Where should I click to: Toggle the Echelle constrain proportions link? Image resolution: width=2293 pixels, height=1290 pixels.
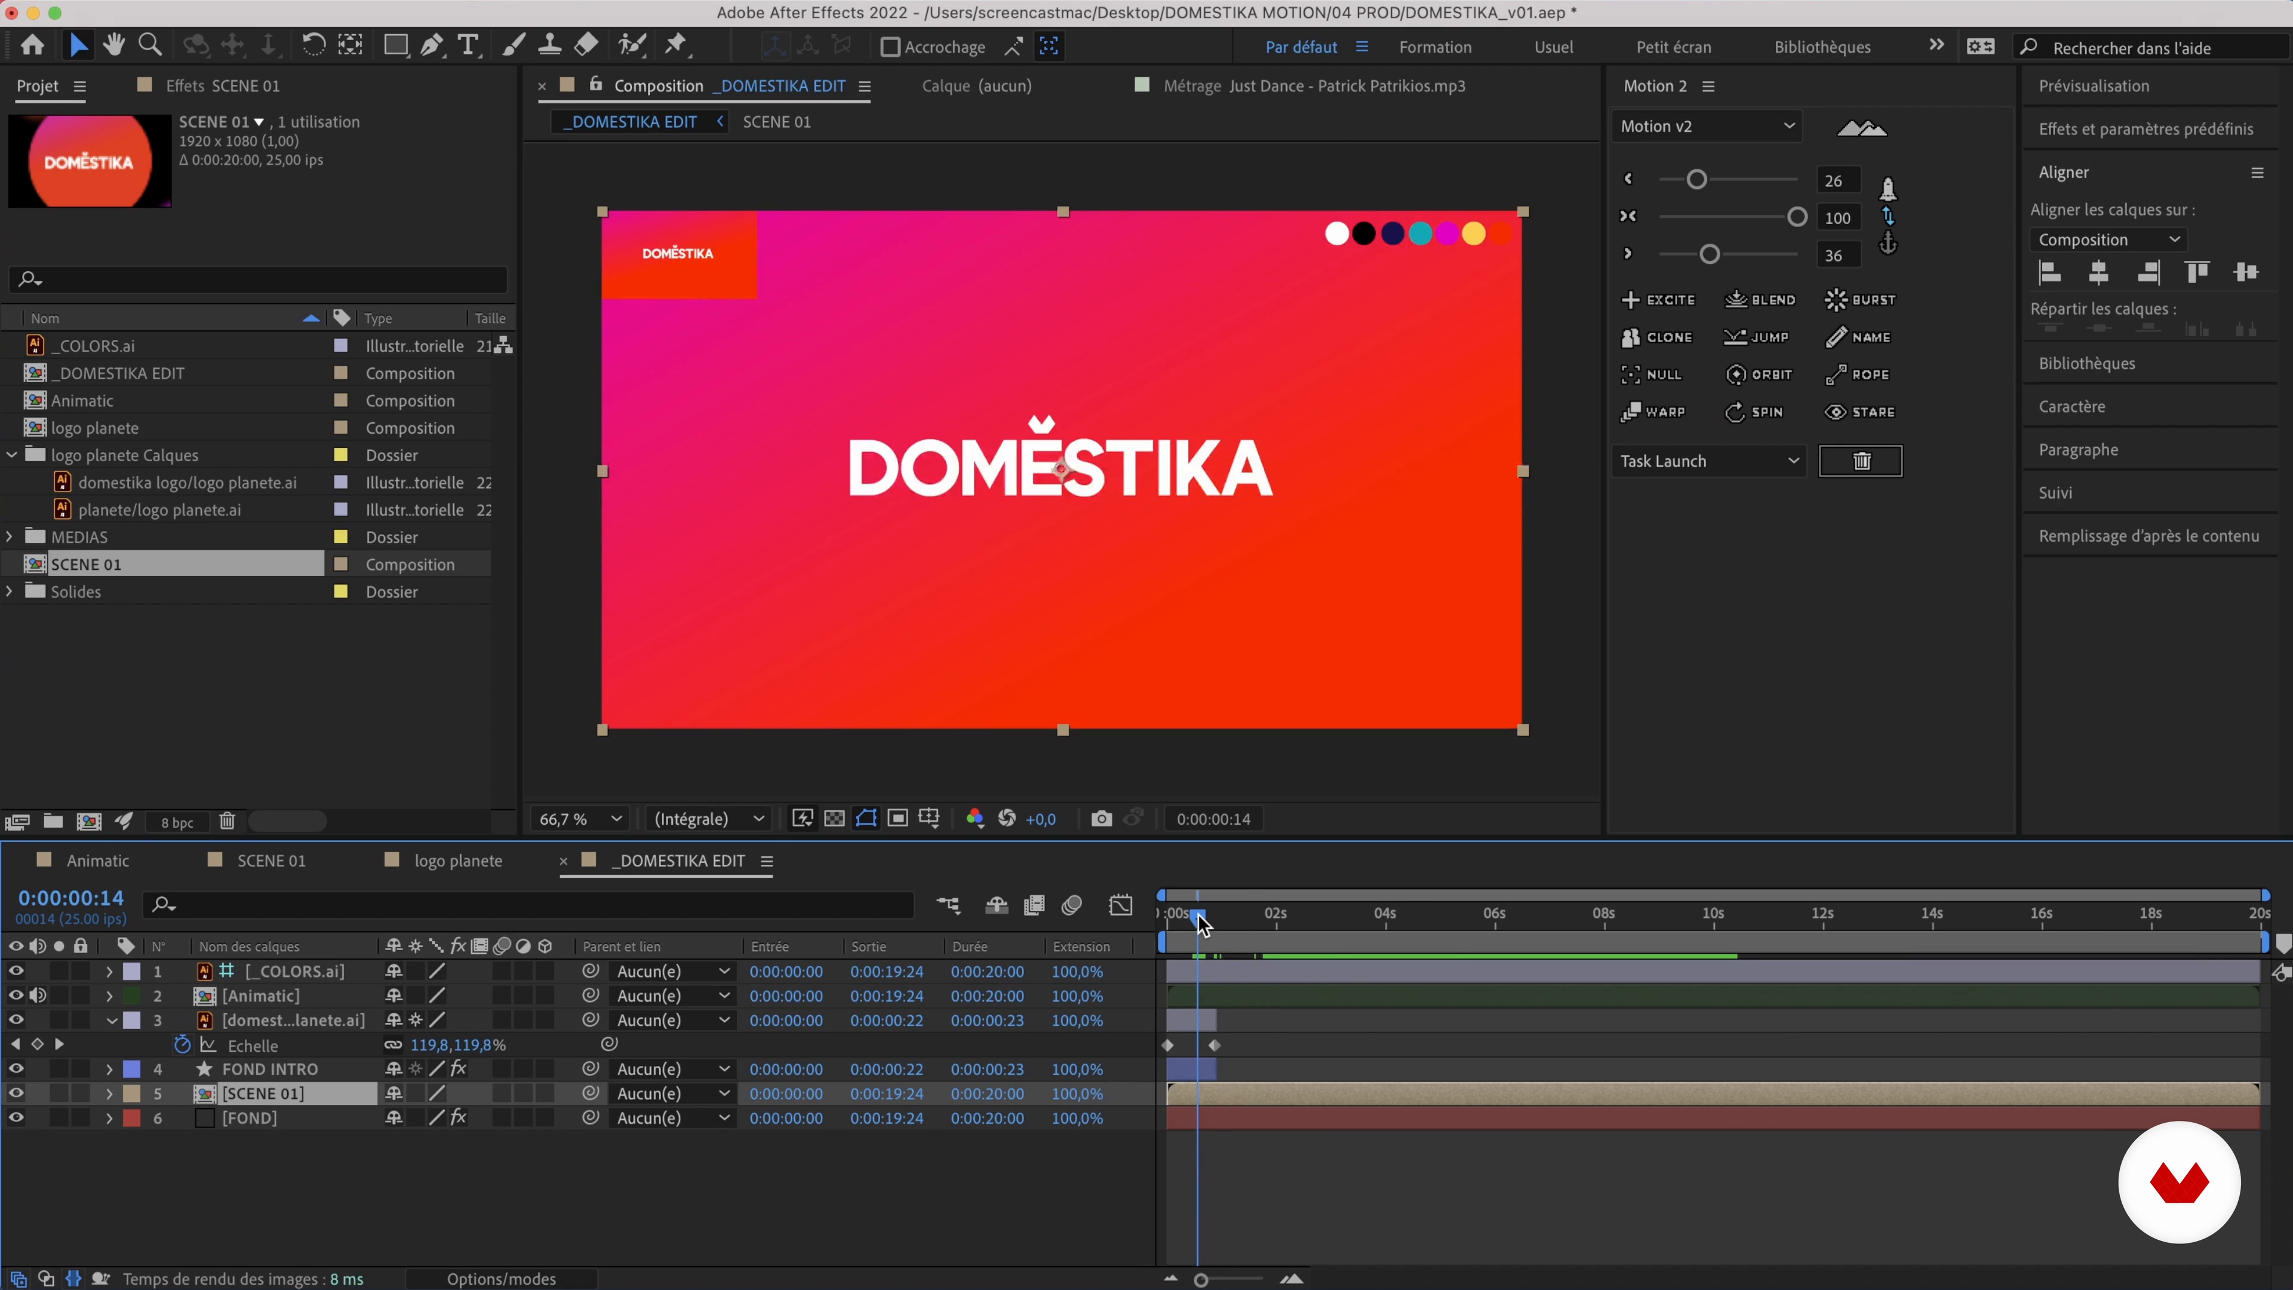(x=392, y=1045)
